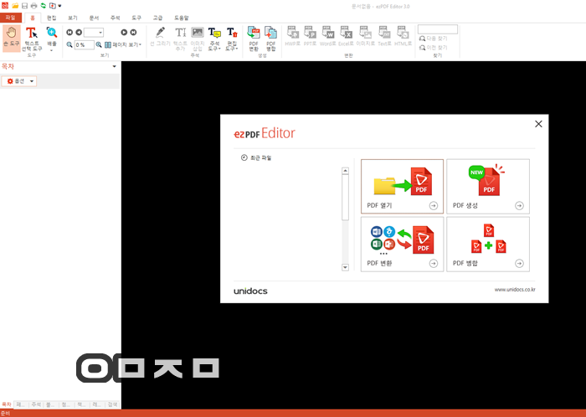Go to next page in the ribbon
This screenshot has width=586, height=417.
[x=124, y=33]
